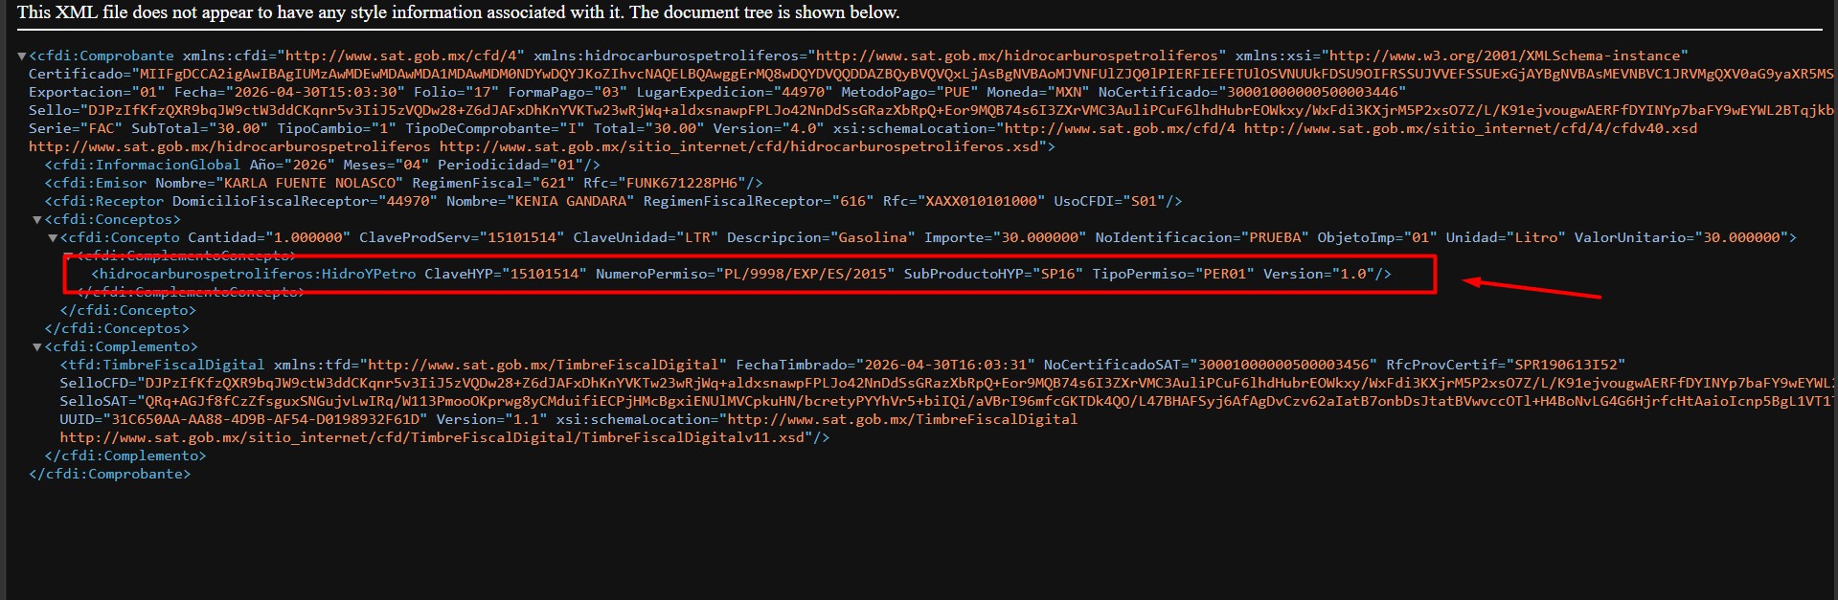Click NoCertificado="30001000000500003446" attribute
The image size is (1838, 600).
coord(1252,92)
